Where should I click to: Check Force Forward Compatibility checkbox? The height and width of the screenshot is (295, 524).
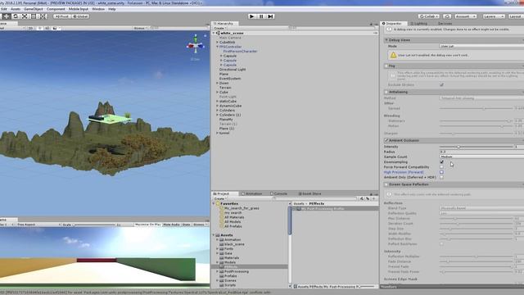pos(441,167)
